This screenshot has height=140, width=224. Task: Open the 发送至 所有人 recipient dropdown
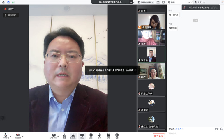coord(179,129)
